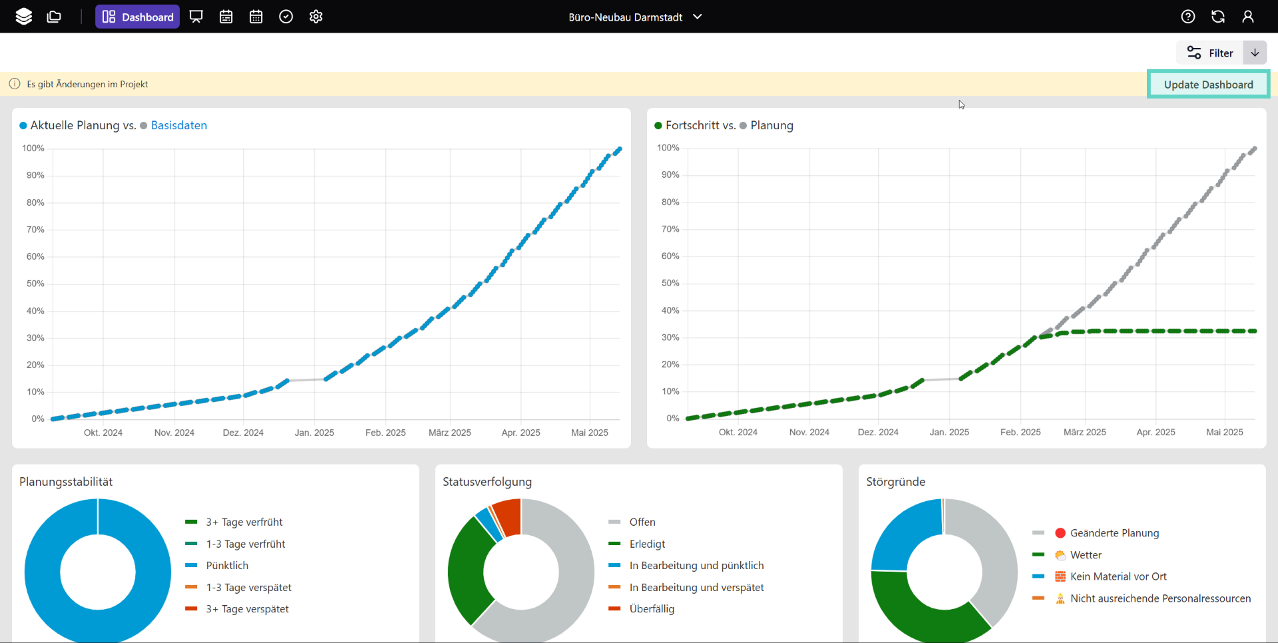The width and height of the screenshot is (1278, 643).
Task: Expand the arrow next to Filter
Action: [x=1255, y=53]
